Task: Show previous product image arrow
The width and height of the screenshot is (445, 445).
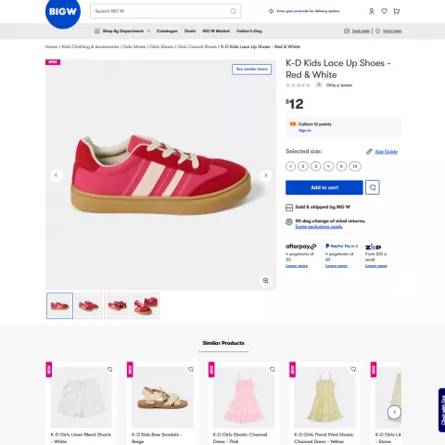Action: click(56, 175)
